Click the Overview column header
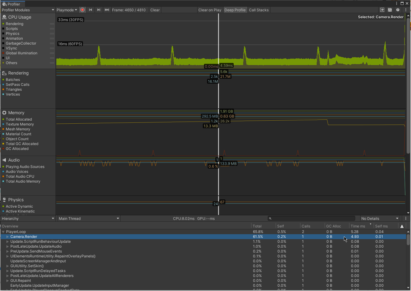The image size is (411, 291). (x=126, y=226)
